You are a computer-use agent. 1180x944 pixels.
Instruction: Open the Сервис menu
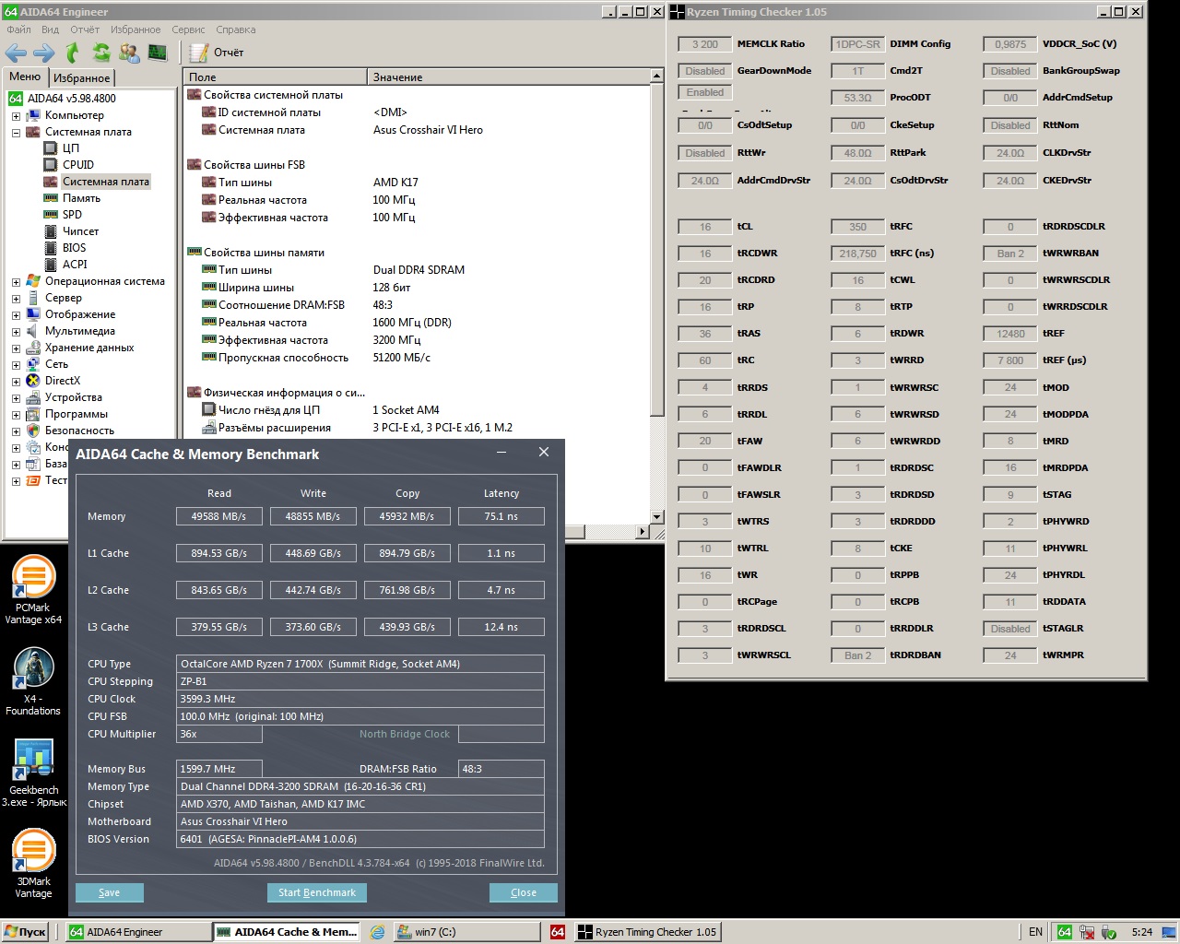pyautogui.click(x=188, y=29)
